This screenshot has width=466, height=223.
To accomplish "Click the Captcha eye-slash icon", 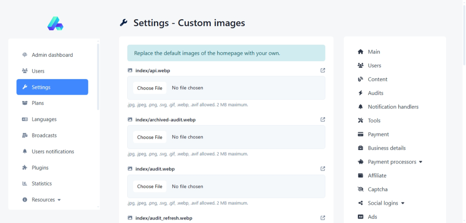I will 360,189.
